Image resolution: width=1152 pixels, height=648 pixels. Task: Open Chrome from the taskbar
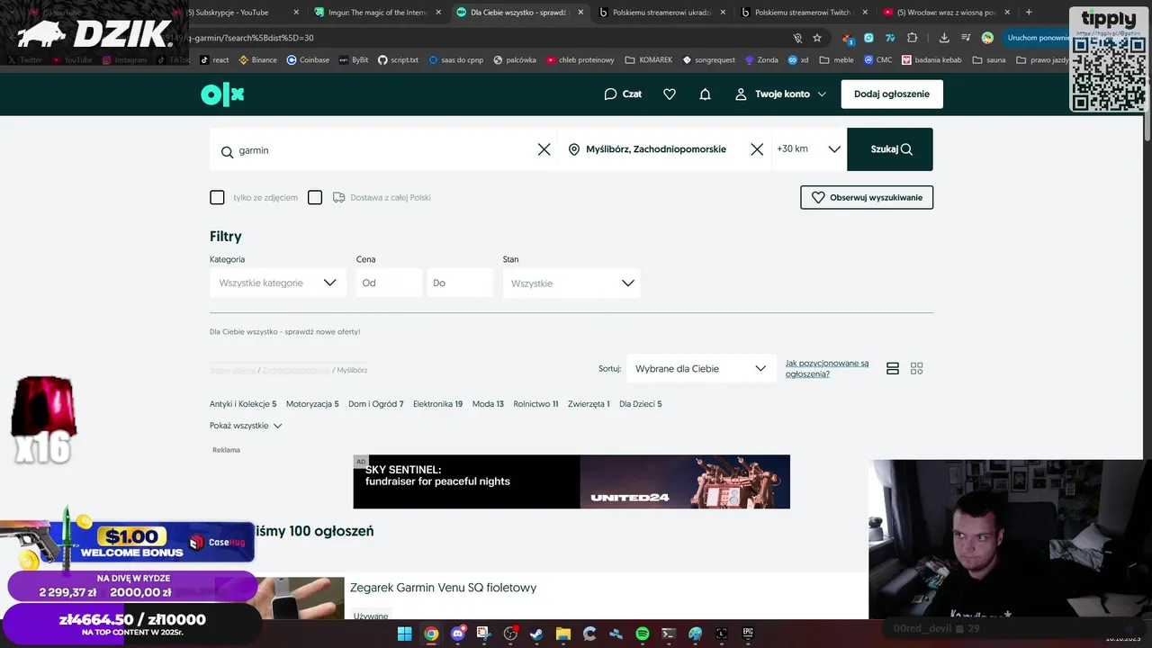(431, 634)
